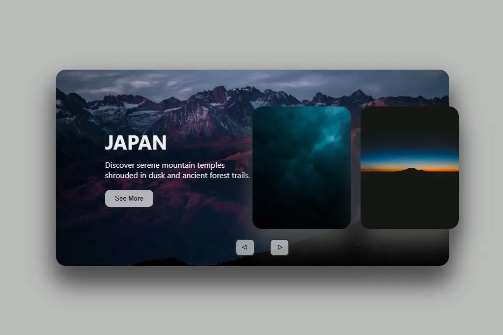Viewport: 503px width, 335px height.
Task: Select the previous-slide triangle icon
Action: (245, 247)
